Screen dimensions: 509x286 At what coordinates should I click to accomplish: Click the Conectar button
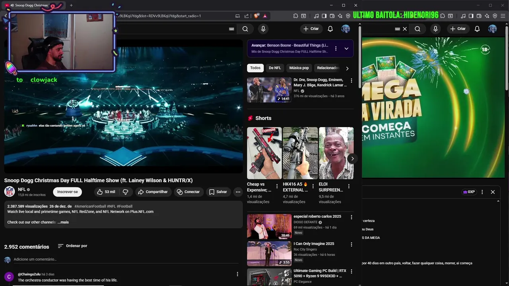click(188, 192)
